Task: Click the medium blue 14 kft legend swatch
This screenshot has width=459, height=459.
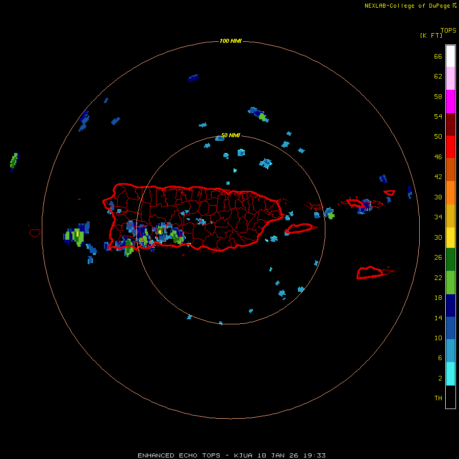Action: [450, 328]
